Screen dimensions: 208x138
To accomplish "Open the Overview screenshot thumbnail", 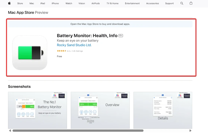I will [100, 110].
